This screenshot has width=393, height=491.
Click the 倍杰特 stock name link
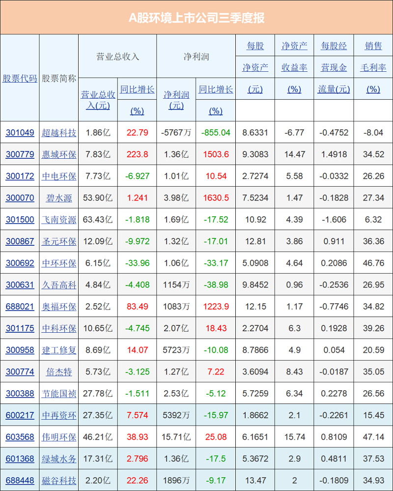(x=59, y=372)
